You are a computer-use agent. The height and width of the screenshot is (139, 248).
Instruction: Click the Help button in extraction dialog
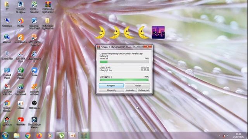[144, 90]
